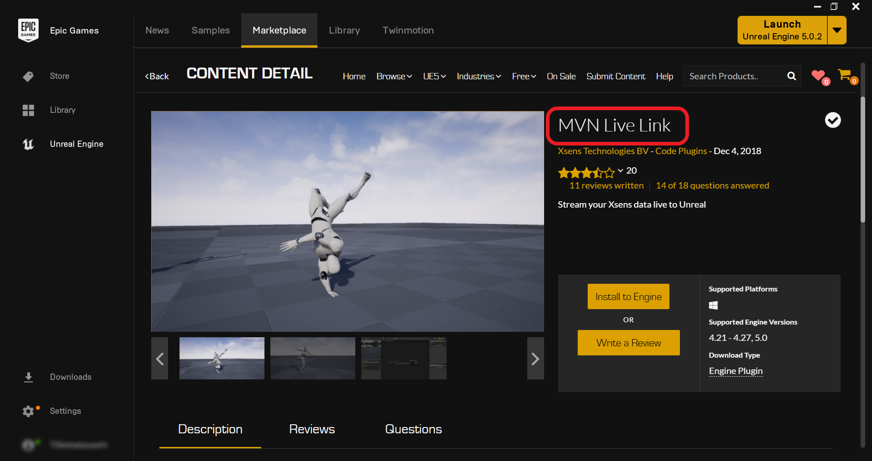Open the Questions tab

(414, 429)
